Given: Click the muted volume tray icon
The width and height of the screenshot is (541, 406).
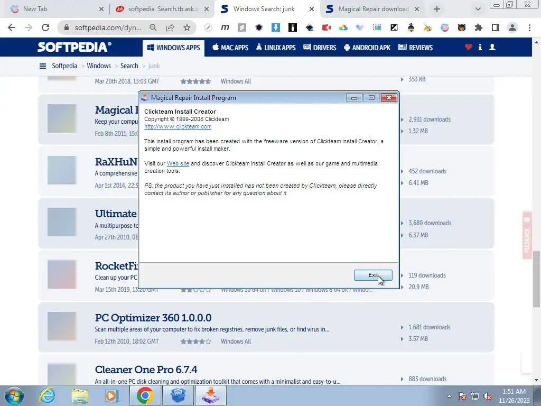Looking at the screenshot, I should (x=488, y=396).
